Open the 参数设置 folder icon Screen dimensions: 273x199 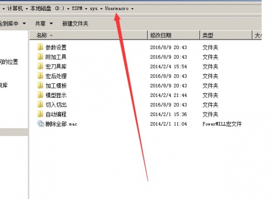(40, 47)
